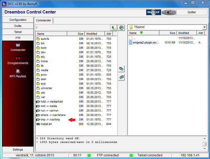Toggle sort arrow on local Name column
The height and width of the screenshot is (159, 210).
141,33
